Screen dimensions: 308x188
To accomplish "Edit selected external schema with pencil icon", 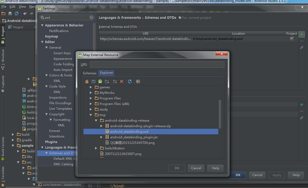I will [x=302, y=48].
